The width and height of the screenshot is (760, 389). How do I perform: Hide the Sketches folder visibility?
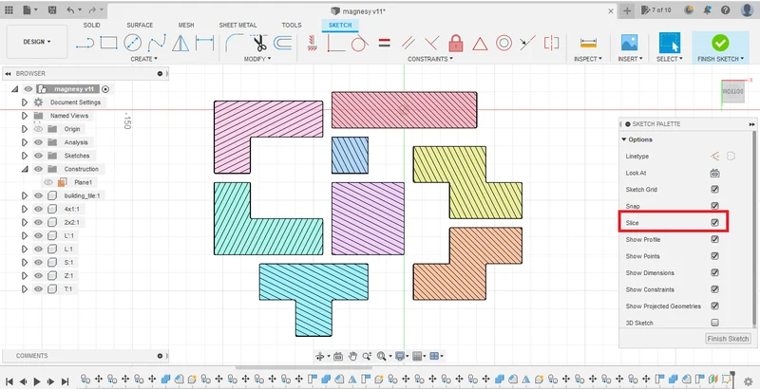pyautogui.click(x=38, y=156)
